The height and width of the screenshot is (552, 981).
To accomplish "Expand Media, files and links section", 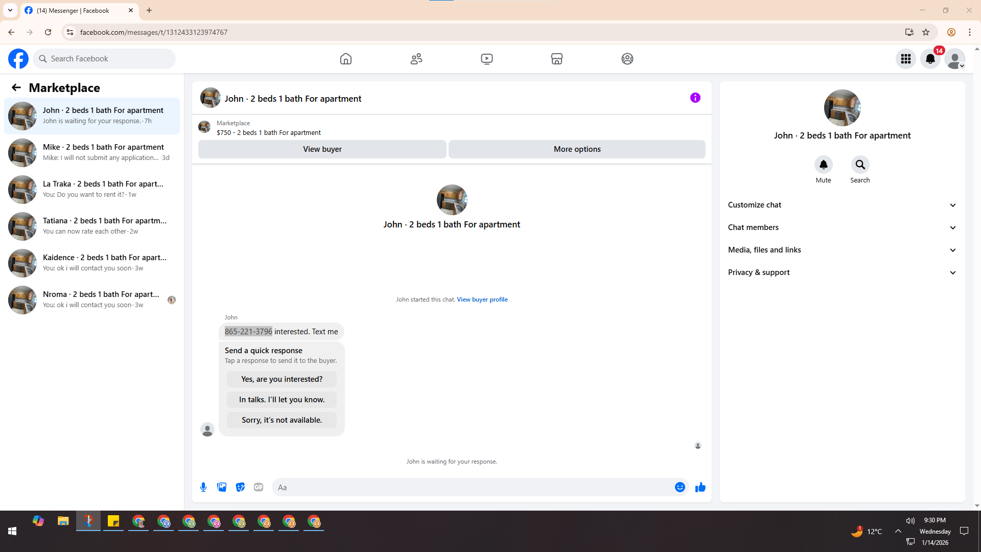I will tap(842, 250).
